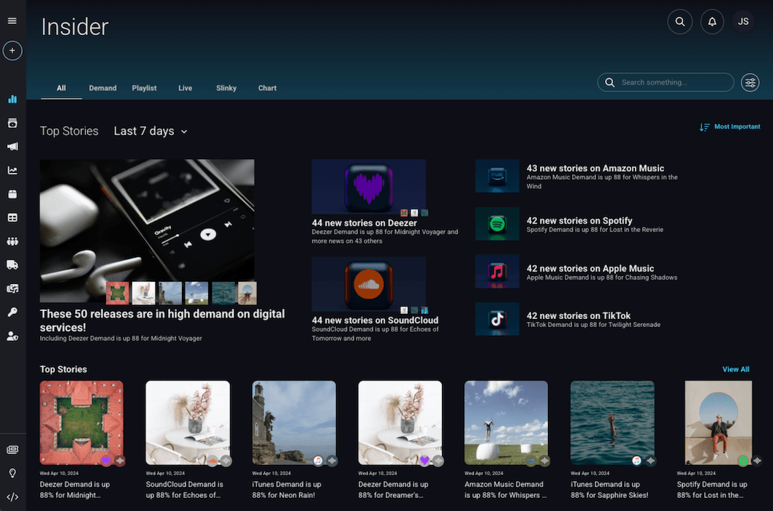Click the Spotify logo tile
The height and width of the screenshot is (511, 773).
(x=497, y=223)
